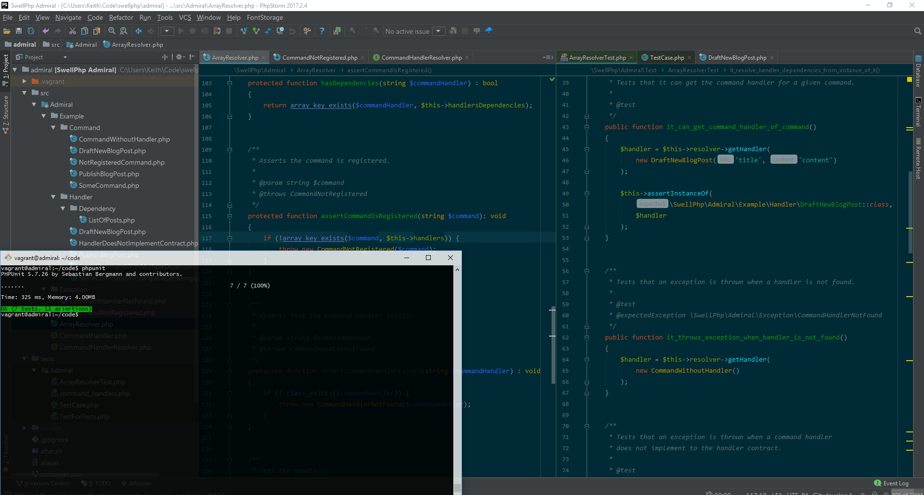The height and width of the screenshot is (495, 924).
Task: Click the Copy toolbar icon
Action: point(85,31)
